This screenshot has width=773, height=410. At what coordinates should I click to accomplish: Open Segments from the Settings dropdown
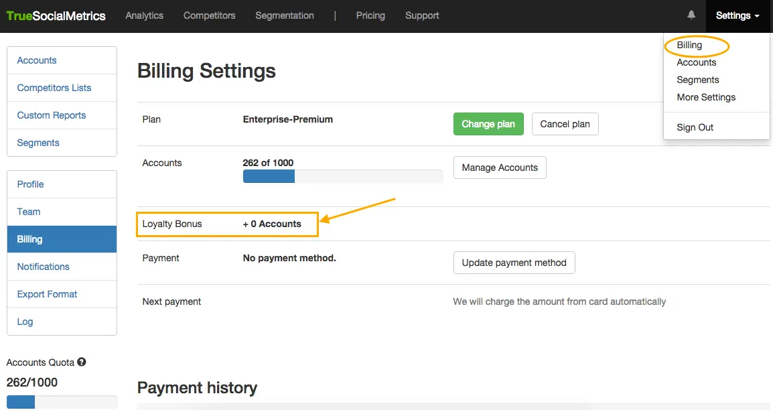click(697, 80)
